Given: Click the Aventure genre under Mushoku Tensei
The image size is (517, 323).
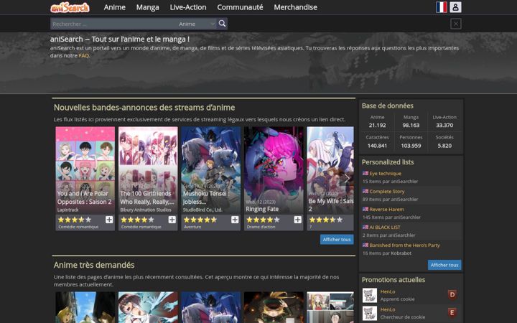Looking at the screenshot, I should pyautogui.click(x=192, y=227).
